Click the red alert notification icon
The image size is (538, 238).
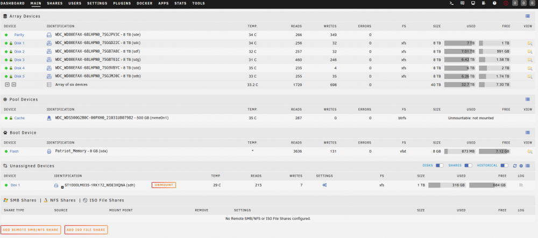click(x=506, y=3)
